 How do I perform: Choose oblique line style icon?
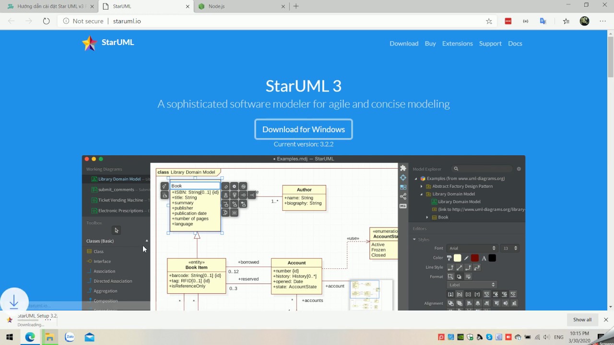coord(459,267)
